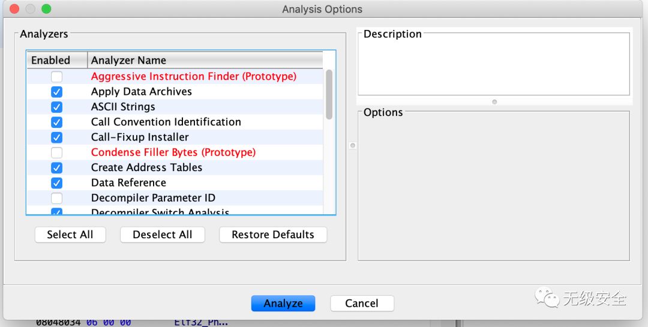The height and width of the screenshot is (327, 648).
Task: Disable the ASCII Strings analyzer
Action: point(56,107)
